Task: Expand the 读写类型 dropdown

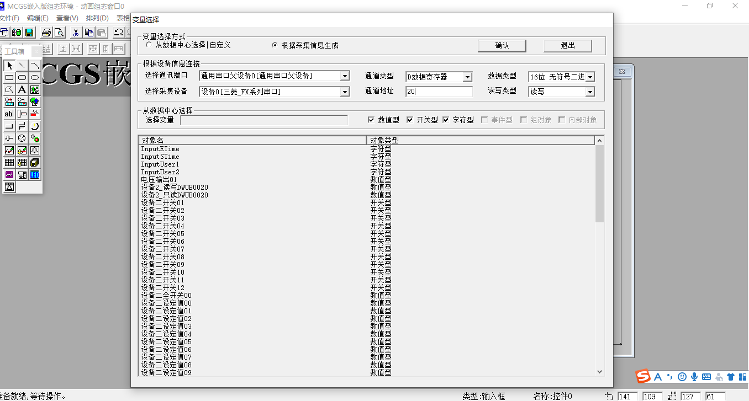Action: (x=590, y=92)
